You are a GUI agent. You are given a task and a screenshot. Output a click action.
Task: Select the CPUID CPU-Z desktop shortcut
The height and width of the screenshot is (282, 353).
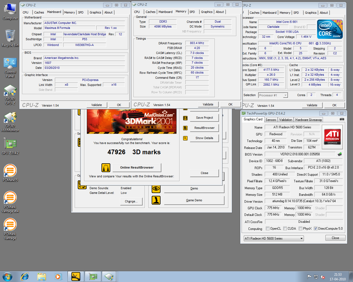(x=10, y=95)
